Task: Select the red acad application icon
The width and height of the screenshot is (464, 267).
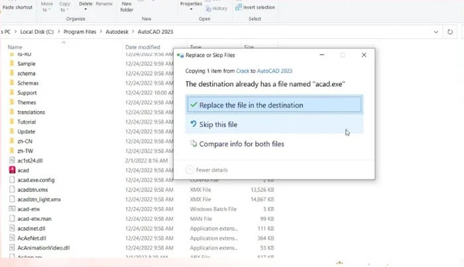Action: 12,170
